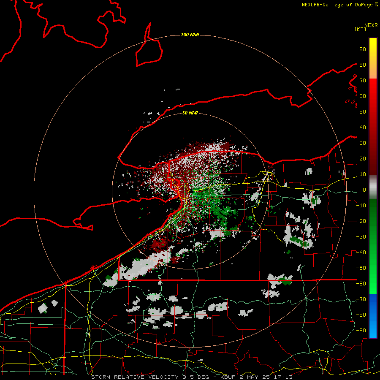Click the positive 40 value on the velocity scale
This screenshot has height=380, width=380.
[x=363, y=128]
